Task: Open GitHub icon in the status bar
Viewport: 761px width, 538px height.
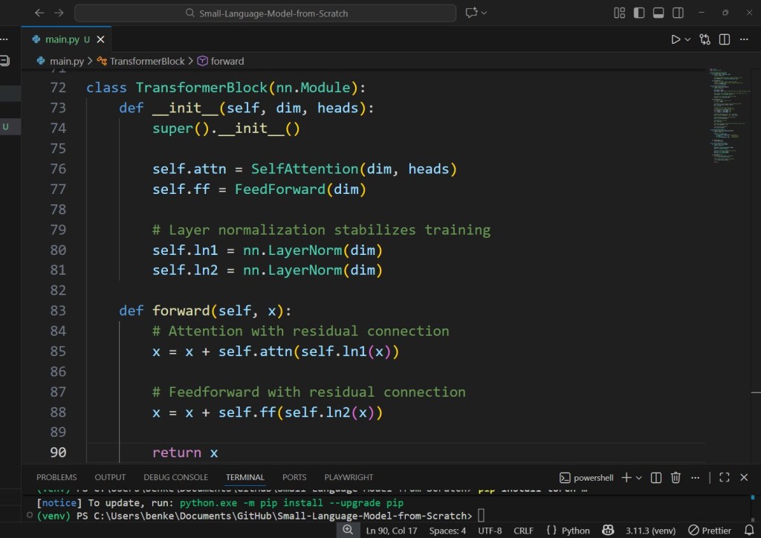Action: [608, 530]
